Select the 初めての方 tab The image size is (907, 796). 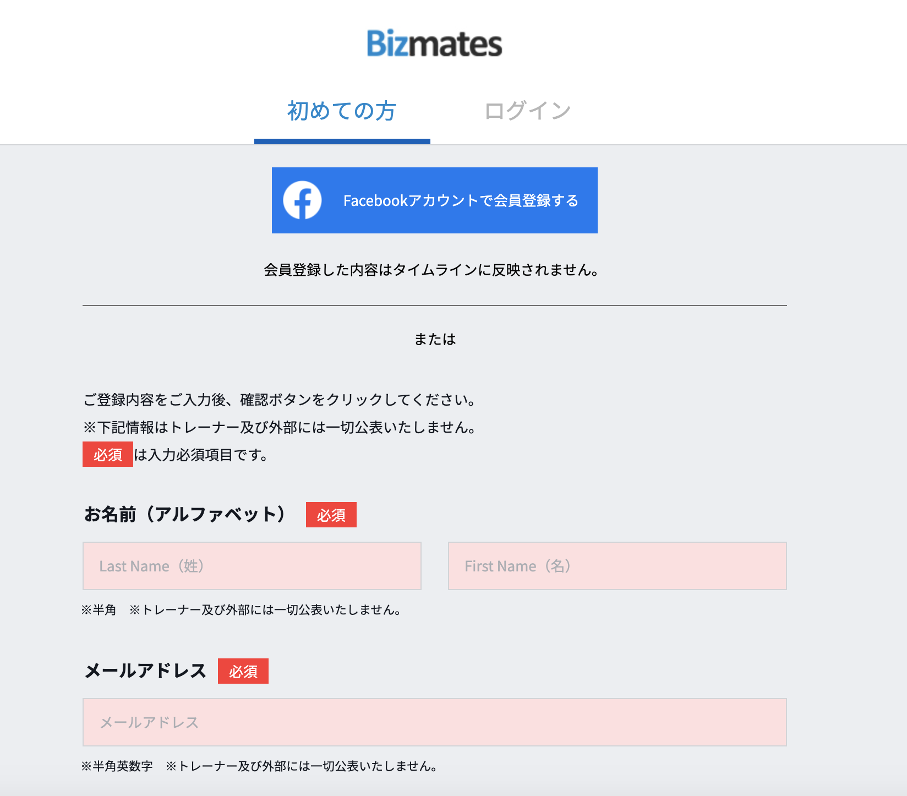coord(342,111)
